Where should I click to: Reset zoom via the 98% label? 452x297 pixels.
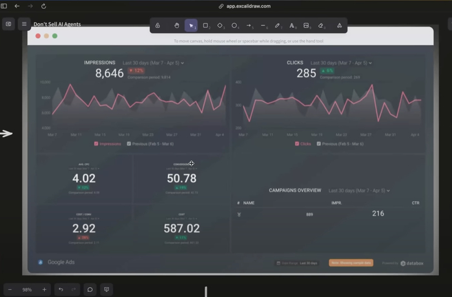(27, 289)
